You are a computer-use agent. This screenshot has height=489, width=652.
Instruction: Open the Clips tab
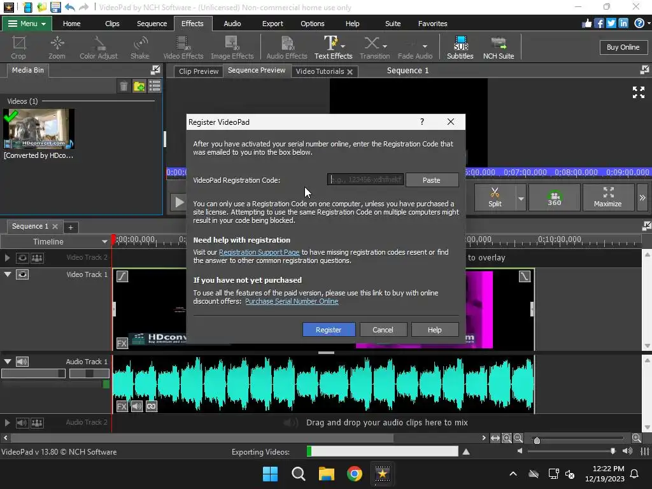112,24
